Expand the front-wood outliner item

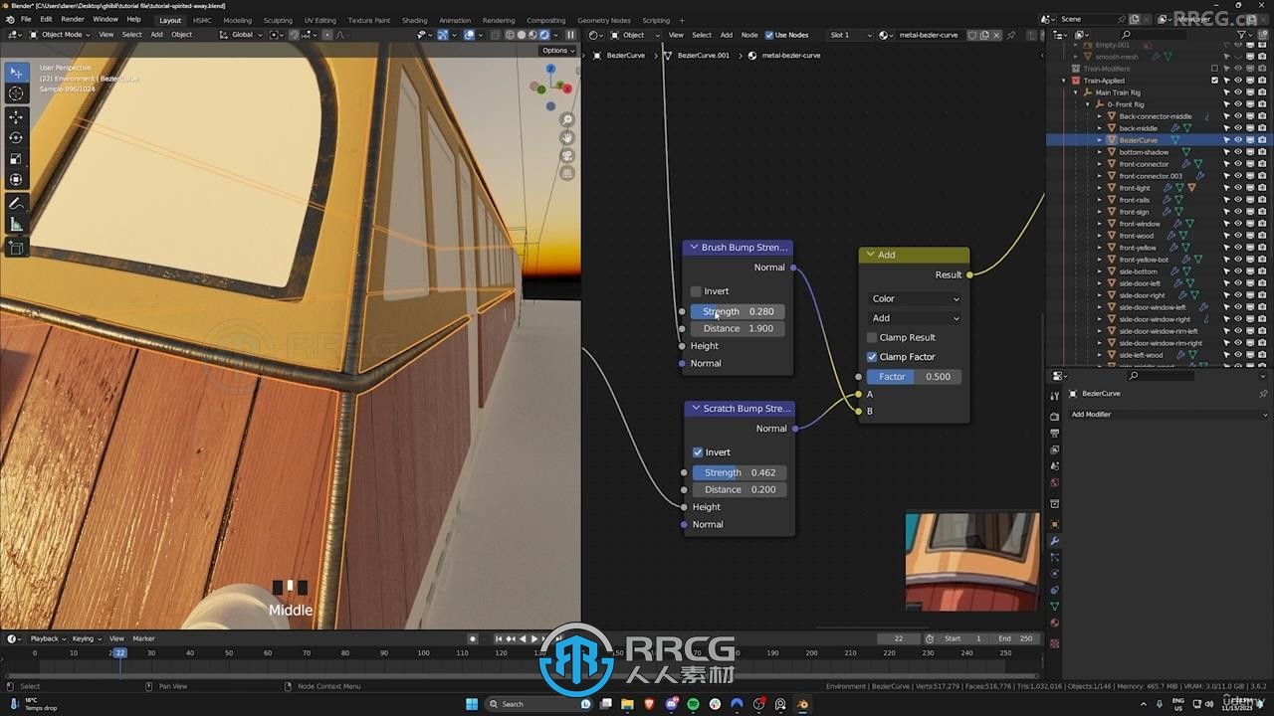pyautogui.click(x=1100, y=236)
